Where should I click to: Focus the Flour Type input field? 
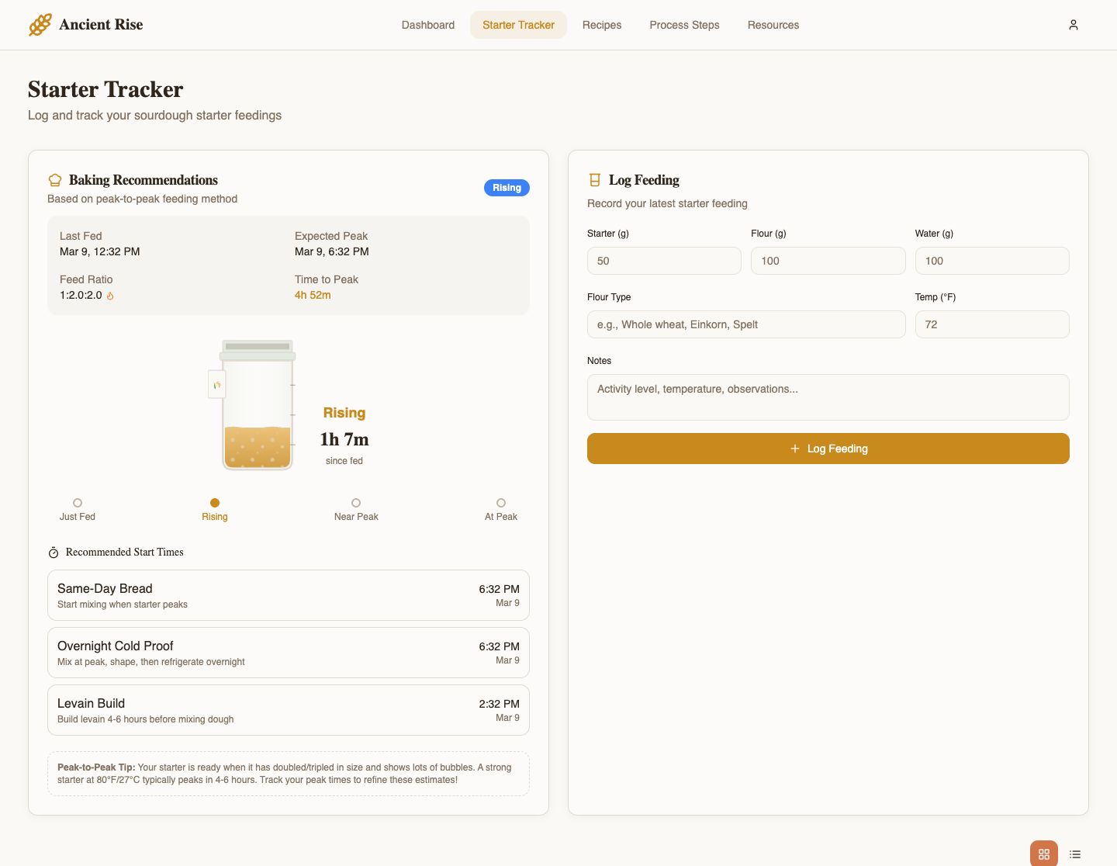coord(746,324)
